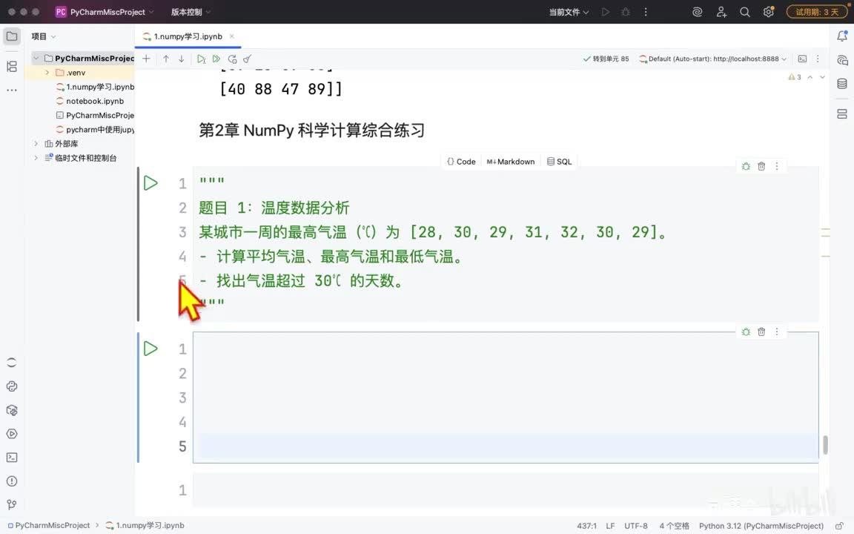
Task: Clear outputs broom icon in notebook toolbar
Action: pyautogui.click(x=248, y=59)
